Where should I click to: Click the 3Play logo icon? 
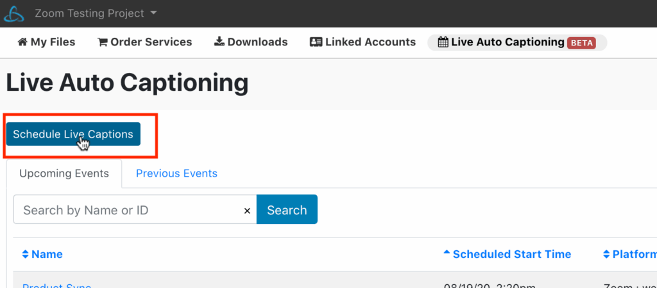(x=15, y=13)
